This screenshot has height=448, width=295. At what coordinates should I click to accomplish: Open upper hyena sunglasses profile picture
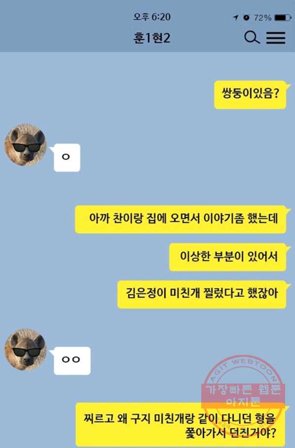(x=25, y=145)
